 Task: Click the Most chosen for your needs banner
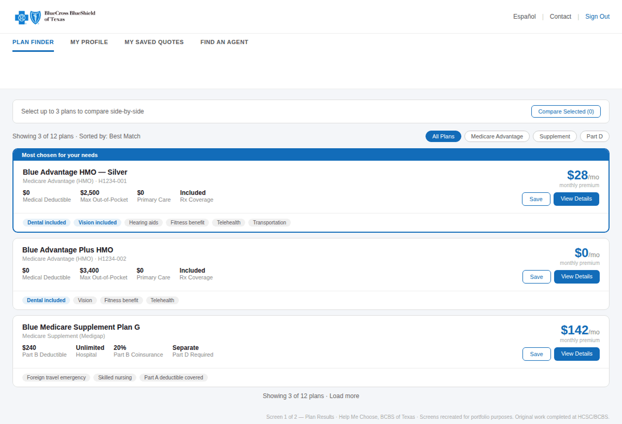pyautogui.click(x=311, y=155)
